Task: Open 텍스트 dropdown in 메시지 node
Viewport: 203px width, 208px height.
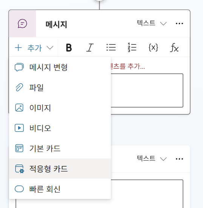Action: pos(152,23)
